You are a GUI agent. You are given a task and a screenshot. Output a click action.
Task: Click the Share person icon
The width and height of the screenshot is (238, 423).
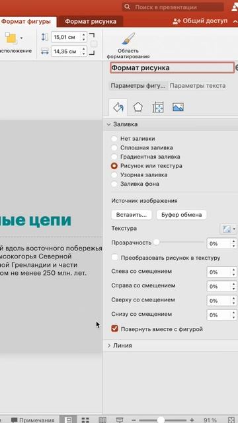click(177, 21)
